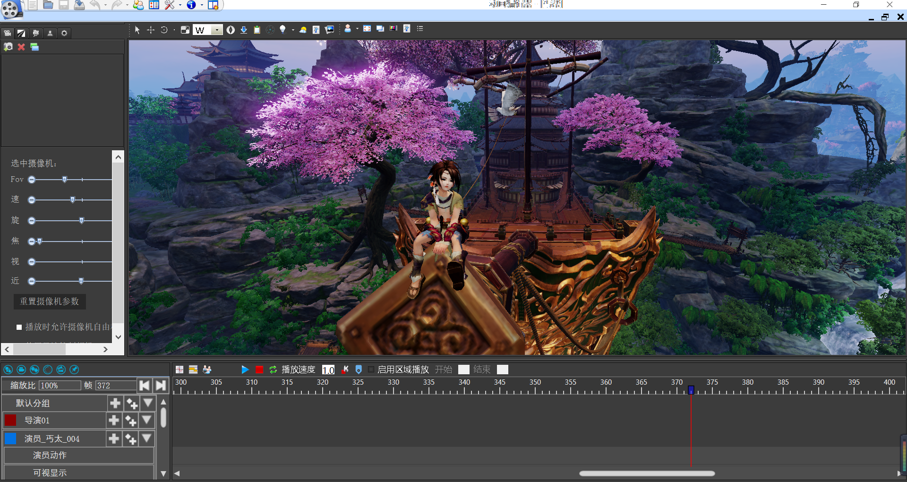Click the blue timeline playhead marker at 372
Viewport: 907px width, 482px height.
pos(691,390)
